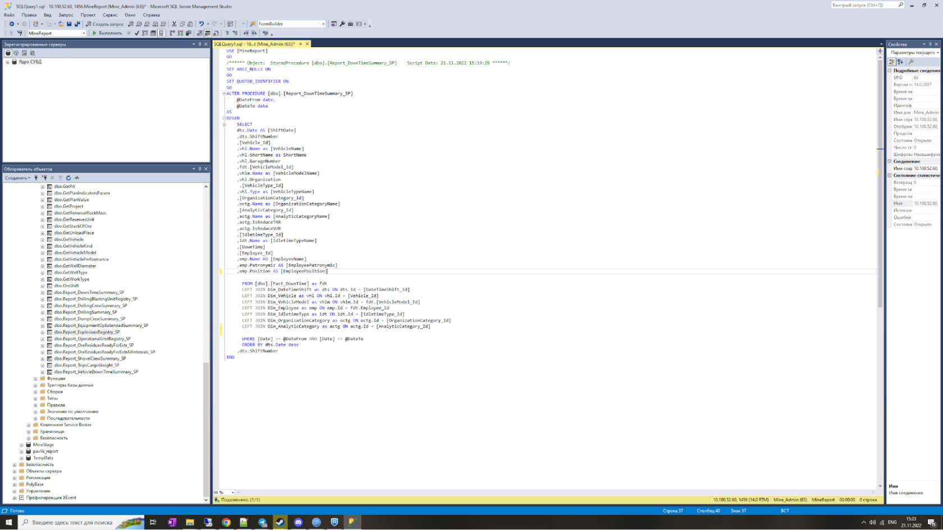
Task: Open the MineReport database dropdown
Action: (x=84, y=33)
